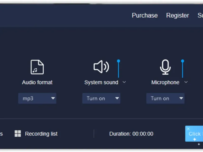The height and width of the screenshot is (152, 203).
Task: Click the Duration timer readout
Action: pyautogui.click(x=131, y=134)
